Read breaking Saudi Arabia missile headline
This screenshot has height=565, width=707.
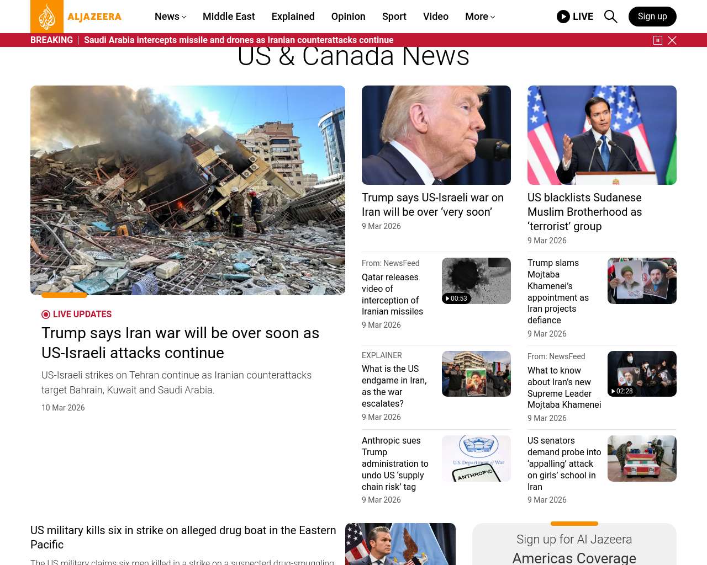[x=239, y=40]
